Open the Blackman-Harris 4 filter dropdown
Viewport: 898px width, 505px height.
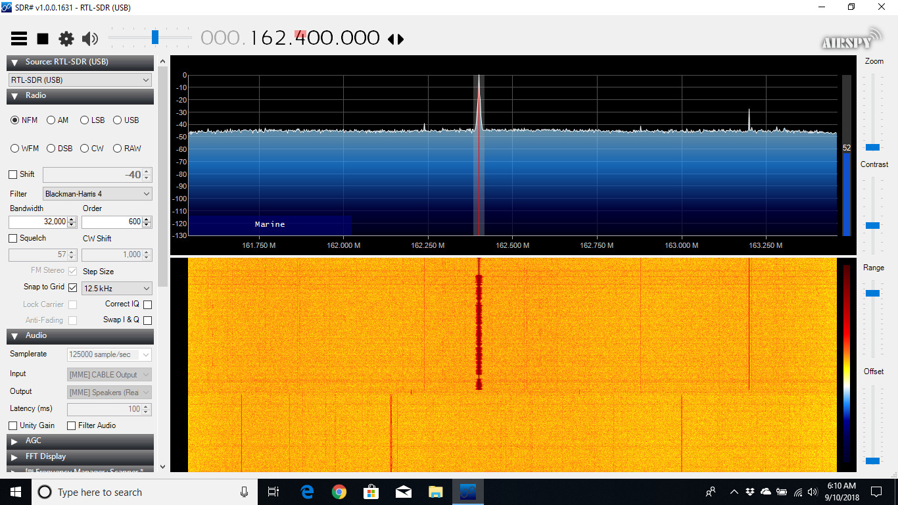click(x=97, y=194)
